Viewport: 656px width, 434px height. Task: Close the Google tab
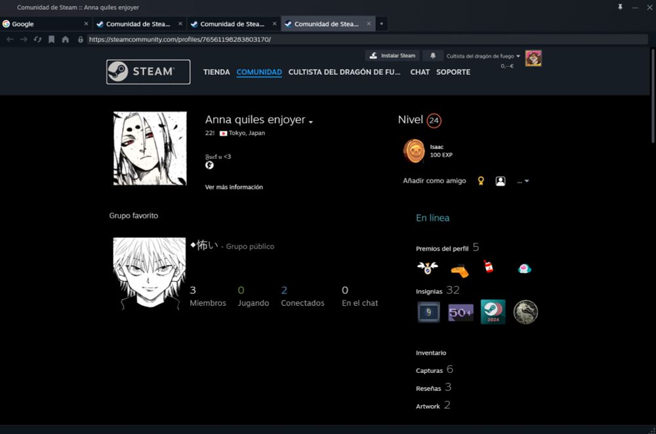click(86, 24)
